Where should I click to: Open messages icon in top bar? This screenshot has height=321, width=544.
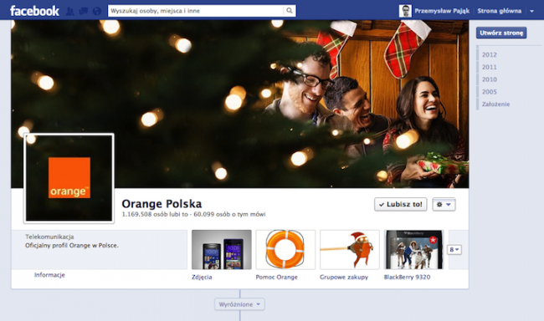coord(83,12)
